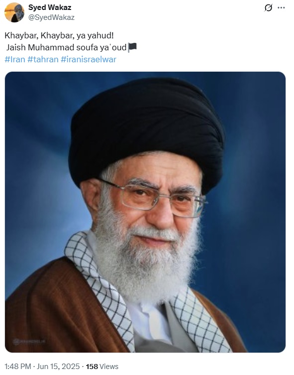Click the Views label
The width and height of the screenshot is (294, 375).
109,367
